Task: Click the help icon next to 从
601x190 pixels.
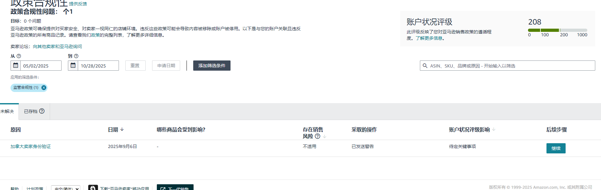Action: click(19, 56)
